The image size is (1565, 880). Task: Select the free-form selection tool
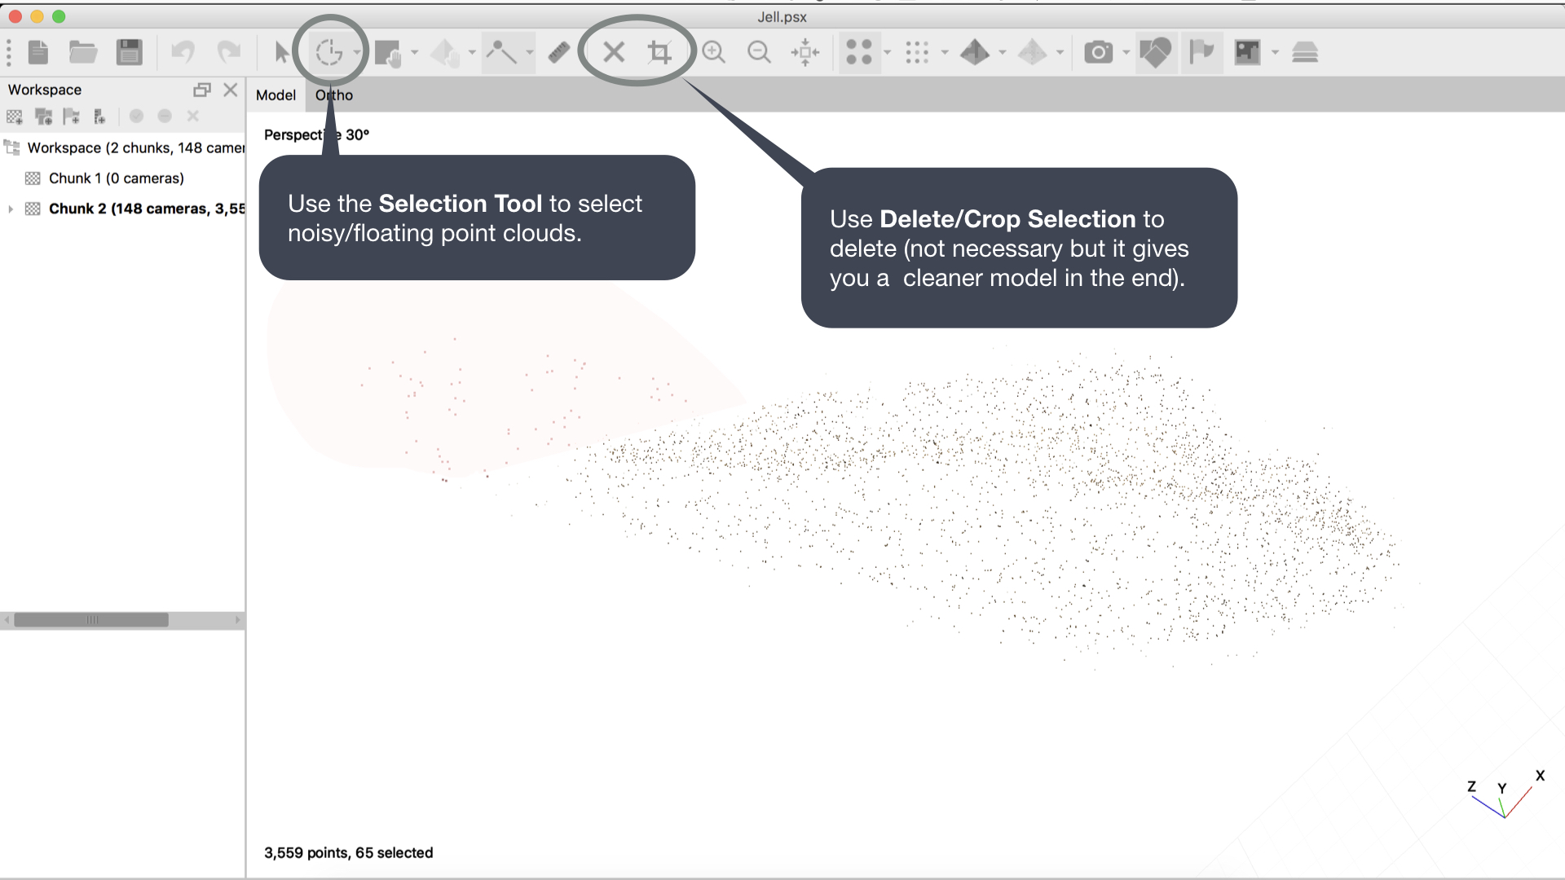pos(329,53)
